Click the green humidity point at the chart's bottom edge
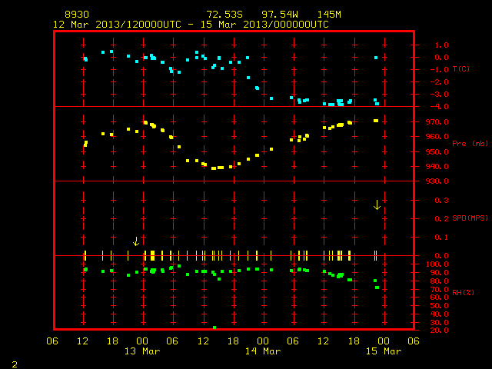Image resolution: width=492 pixels, height=369 pixels. (214, 327)
